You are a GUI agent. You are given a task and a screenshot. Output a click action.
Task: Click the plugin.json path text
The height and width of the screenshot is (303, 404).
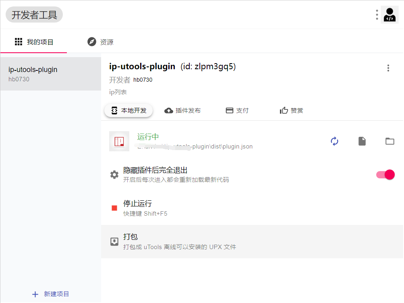(195, 146)
